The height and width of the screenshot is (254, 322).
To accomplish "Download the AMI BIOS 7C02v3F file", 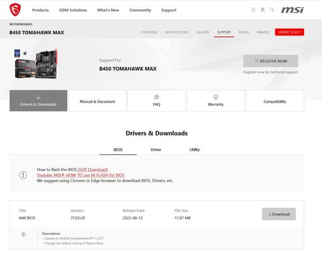I will point(279,214).
